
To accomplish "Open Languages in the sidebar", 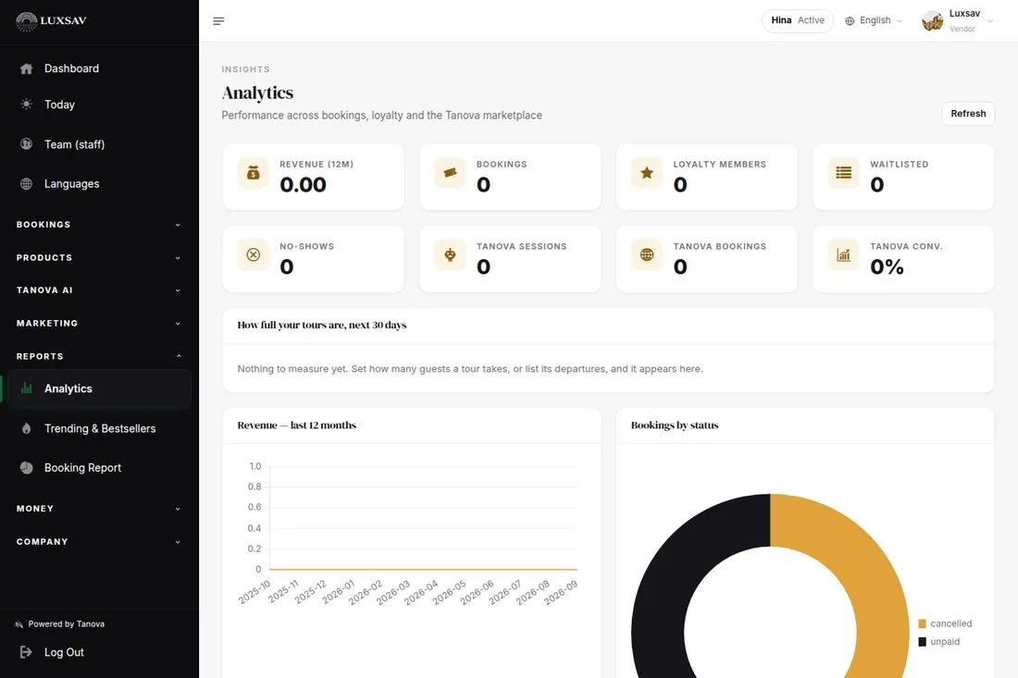I will pos(99,184).
